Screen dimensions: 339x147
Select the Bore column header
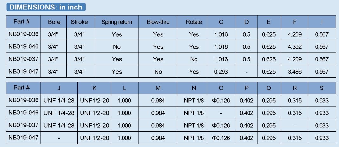pyautogui.click(x=54, y=22)
